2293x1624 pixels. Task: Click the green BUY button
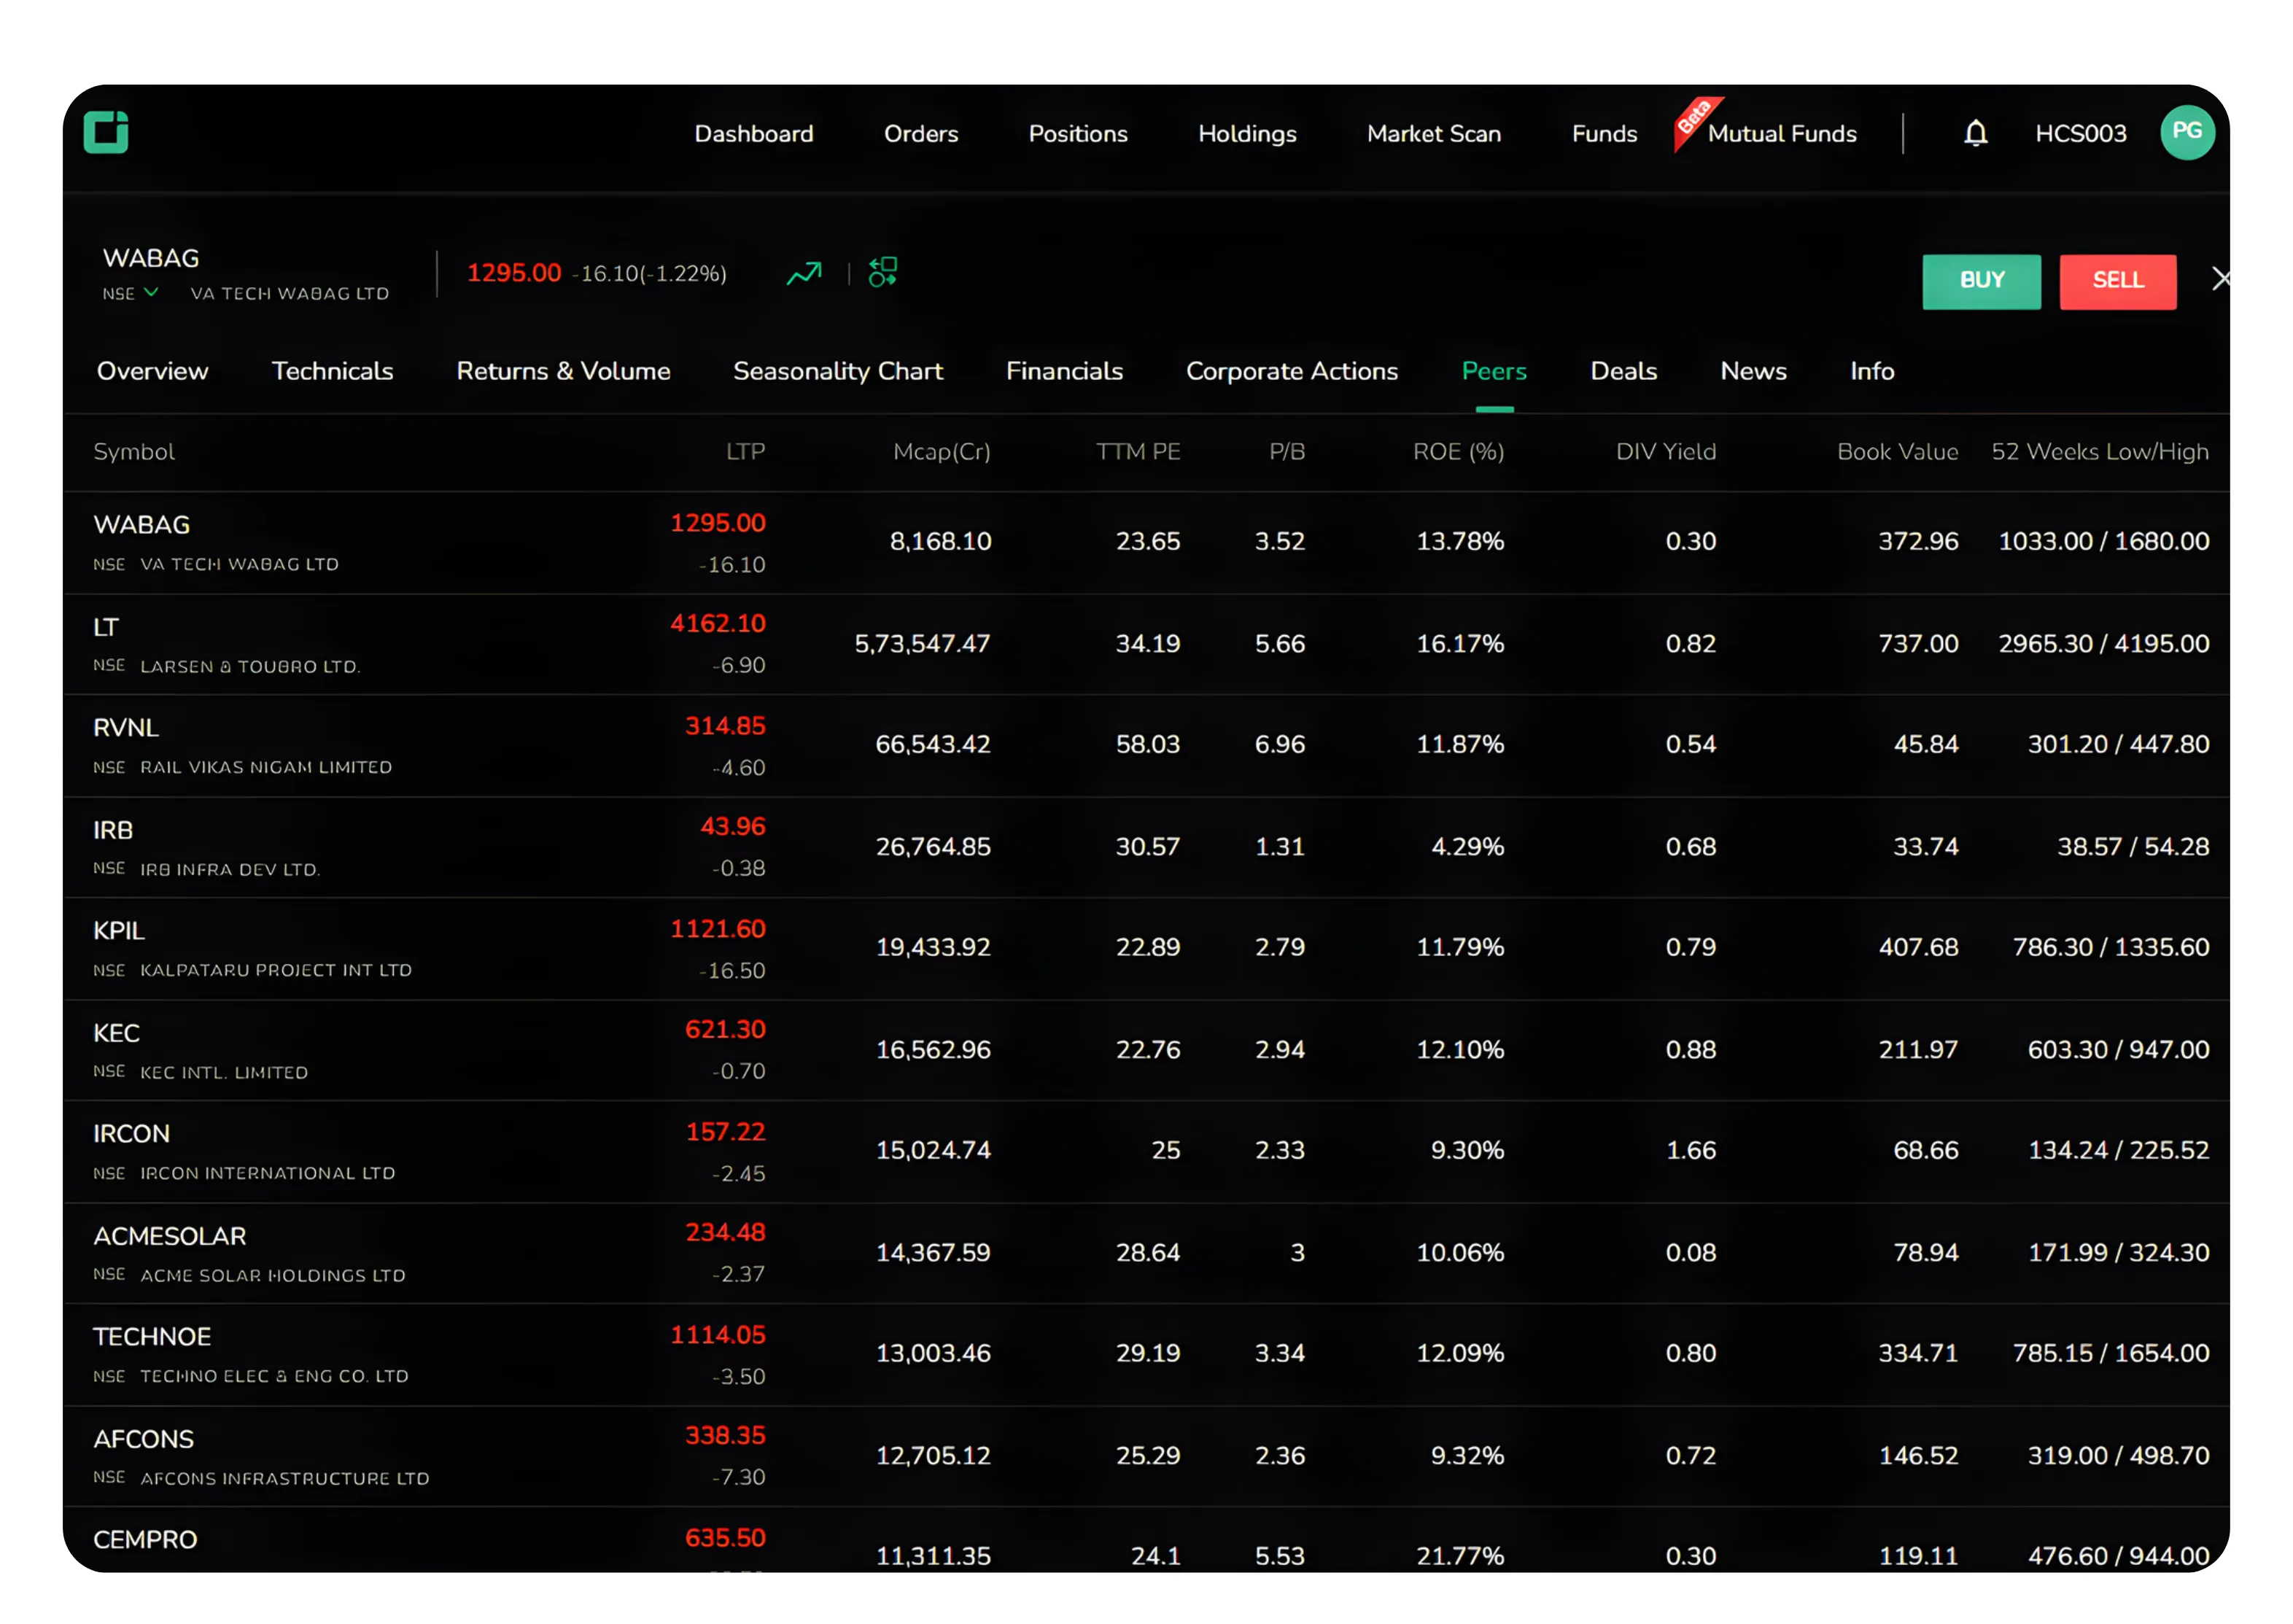click(x=1981, y=281)
